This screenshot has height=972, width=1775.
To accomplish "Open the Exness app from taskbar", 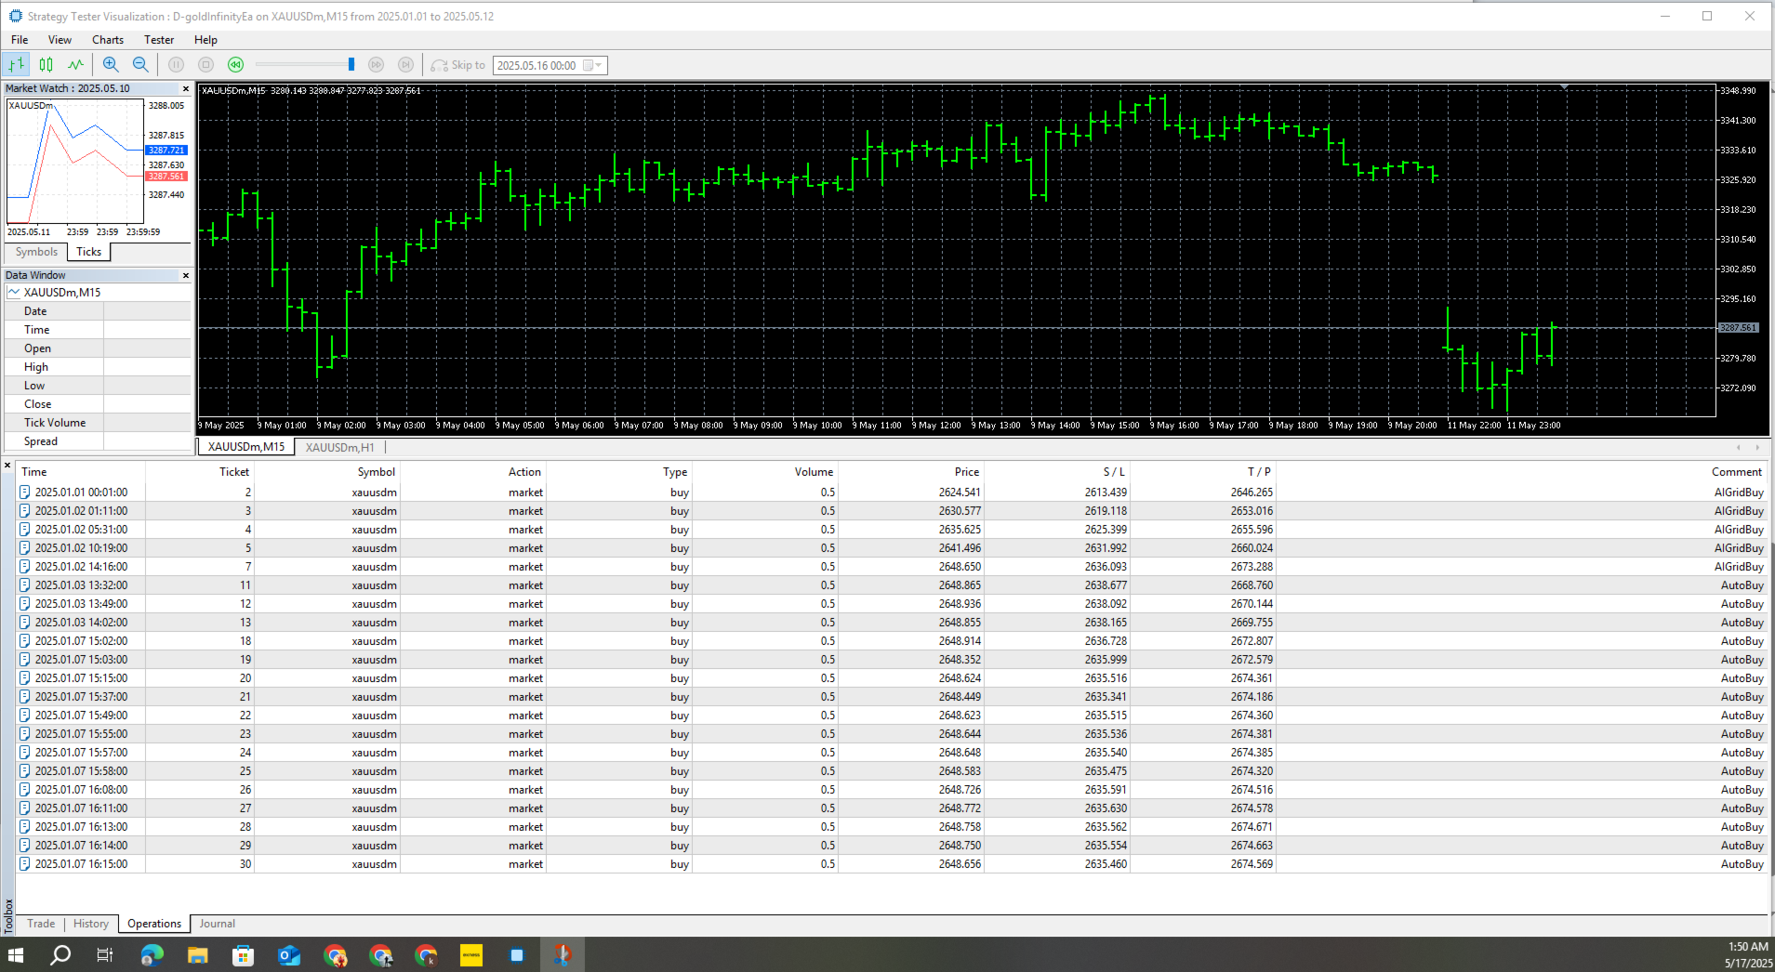I will tap(471, 955).
